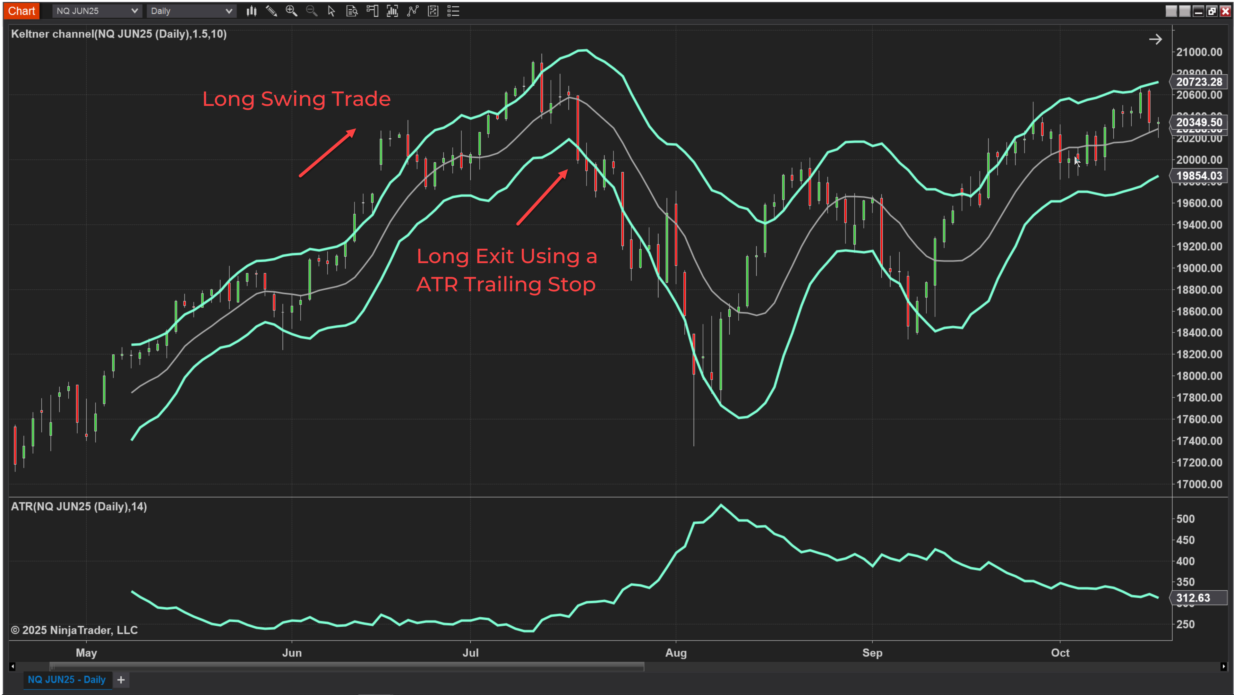Click the Jul label on time axis

(471, 653)
